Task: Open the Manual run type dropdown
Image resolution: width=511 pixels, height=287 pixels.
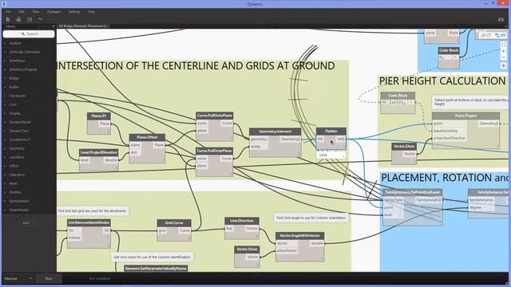Action: coord(18,278)
